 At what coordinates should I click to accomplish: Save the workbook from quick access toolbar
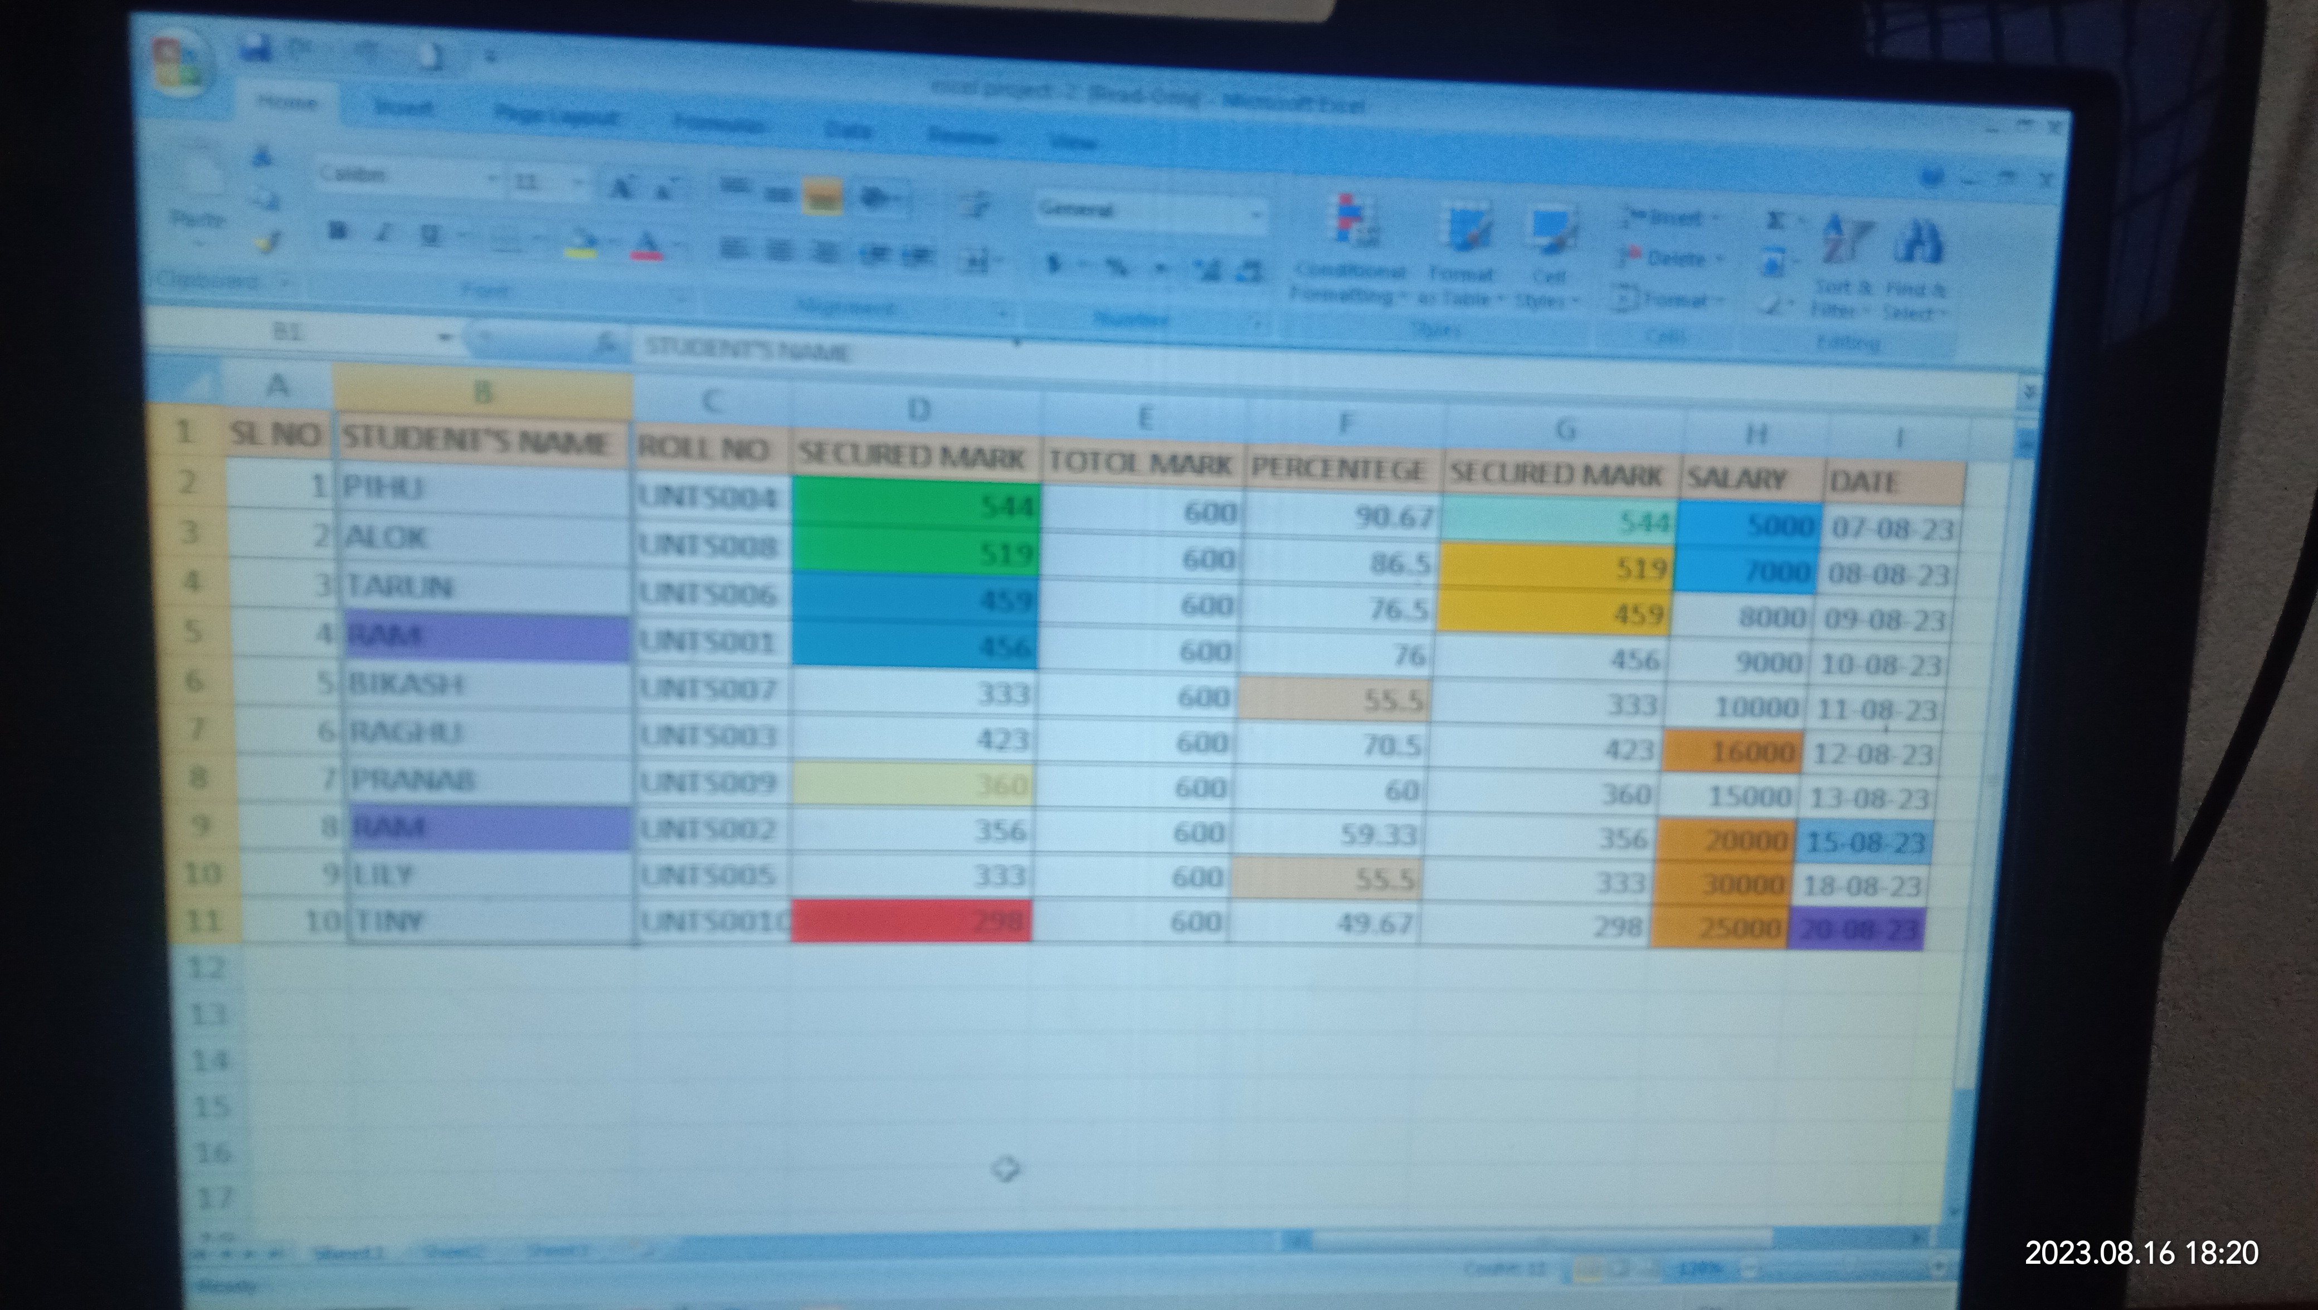pos(256,48)
